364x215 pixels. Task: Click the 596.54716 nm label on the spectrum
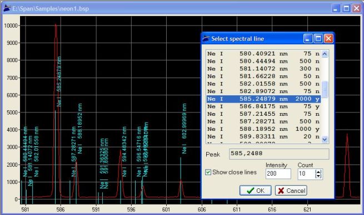(139, 152)
